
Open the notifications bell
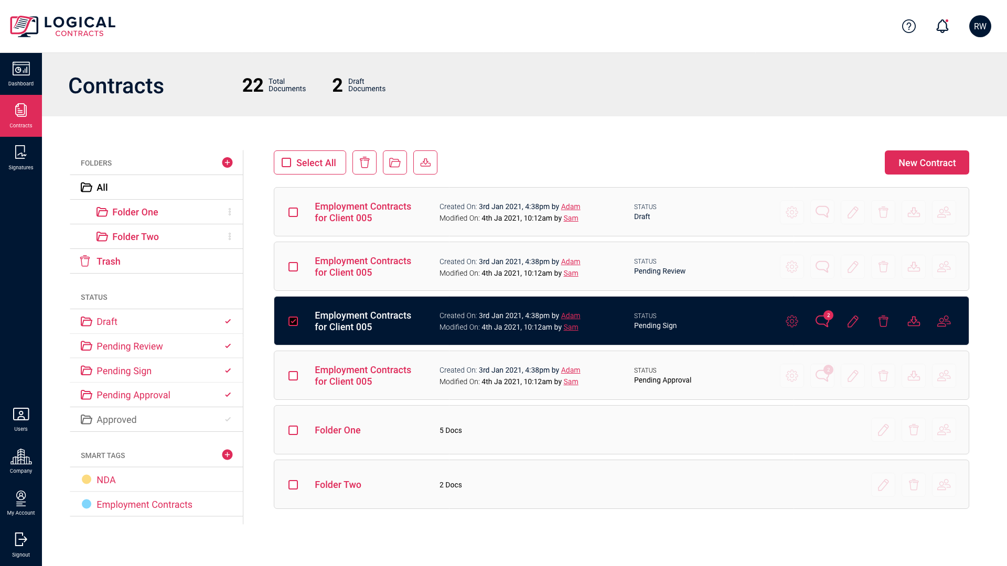(x=942, y=26)
